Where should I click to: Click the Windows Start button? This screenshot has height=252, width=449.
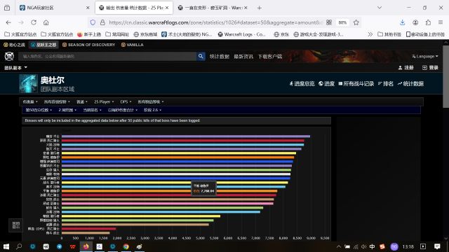click(6, 246)
